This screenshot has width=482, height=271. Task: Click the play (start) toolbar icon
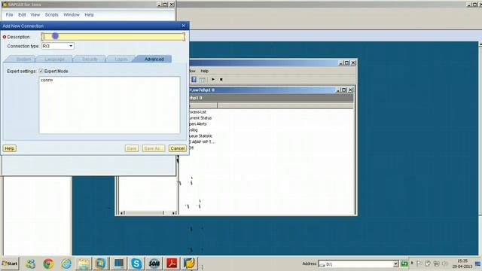[213, 79]
